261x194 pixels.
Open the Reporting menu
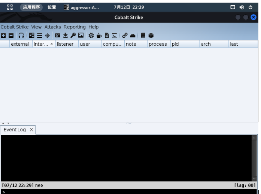tap(75, 27)
